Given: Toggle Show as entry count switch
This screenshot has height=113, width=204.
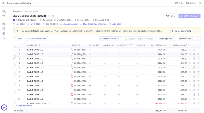Looking at the screenshot, I should tap(15, 20).
